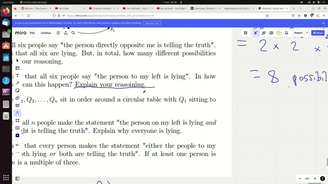Go back to previous page
Viewport: 328px width, 184px height.
(x=16, y=16)
